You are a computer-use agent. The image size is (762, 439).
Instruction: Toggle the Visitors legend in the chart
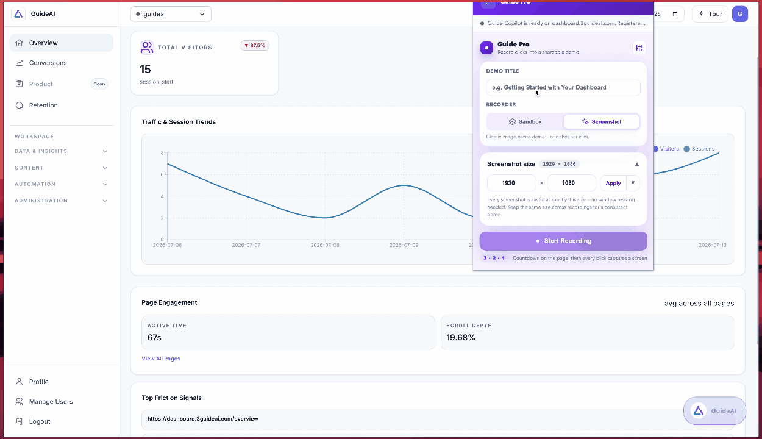click(666, 149)
